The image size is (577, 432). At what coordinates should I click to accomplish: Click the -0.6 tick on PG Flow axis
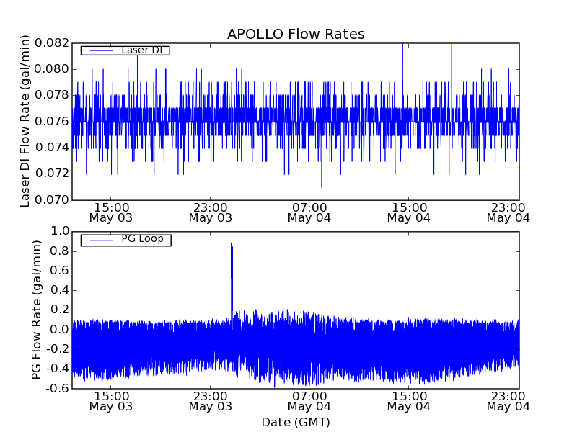point(58,389)
